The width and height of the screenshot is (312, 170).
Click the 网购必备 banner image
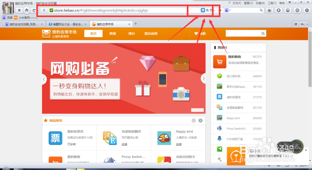coord(124,78)
